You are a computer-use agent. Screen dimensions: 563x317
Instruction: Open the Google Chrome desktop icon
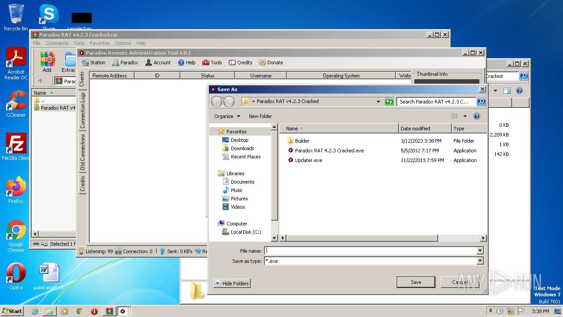(x=16, y=236)
